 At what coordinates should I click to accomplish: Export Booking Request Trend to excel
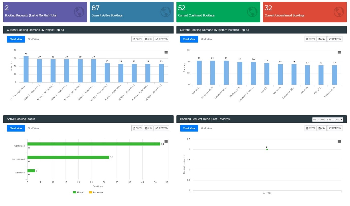(310, 128)
